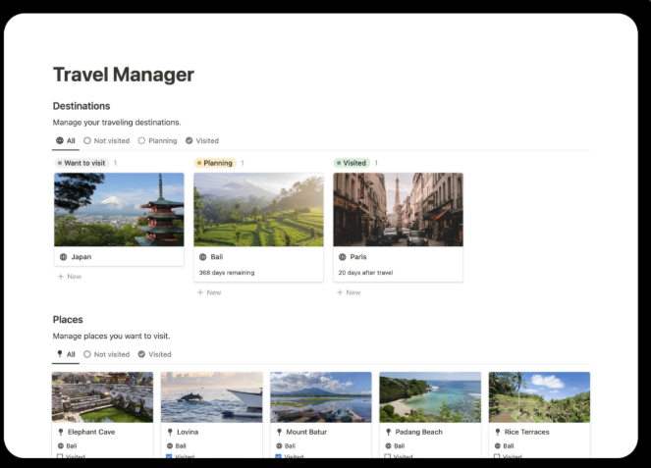The width and height of the screenshot is (651, 468).
Task: Click the circle icon on Places Not visited tab
Action: tap(87, 354)
